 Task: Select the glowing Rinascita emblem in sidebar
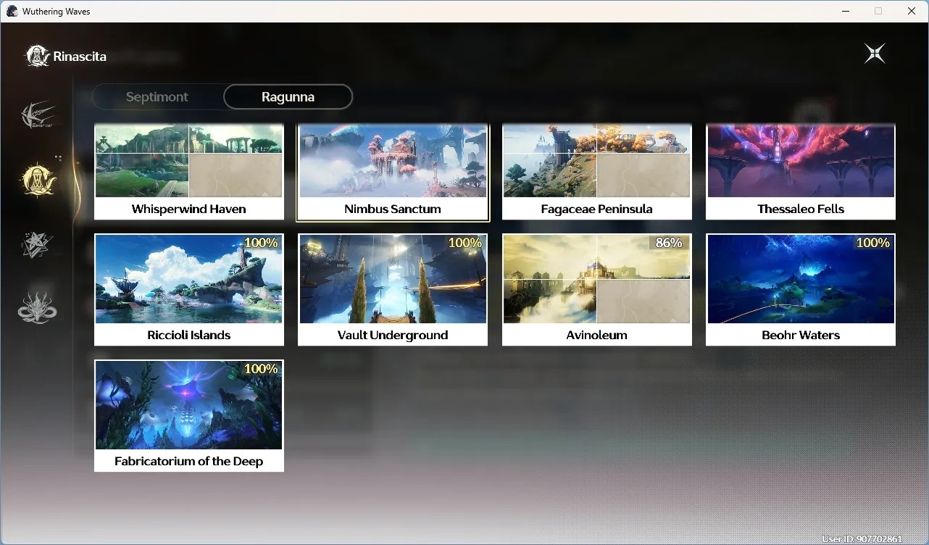click(x=38, y=179)
